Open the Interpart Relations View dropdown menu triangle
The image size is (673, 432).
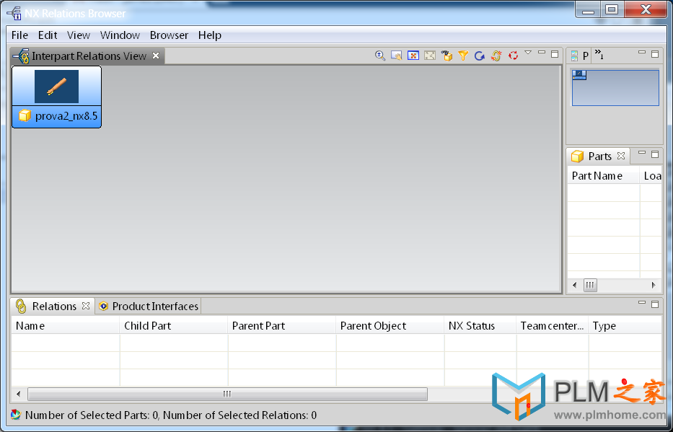(x=528, y=53)
